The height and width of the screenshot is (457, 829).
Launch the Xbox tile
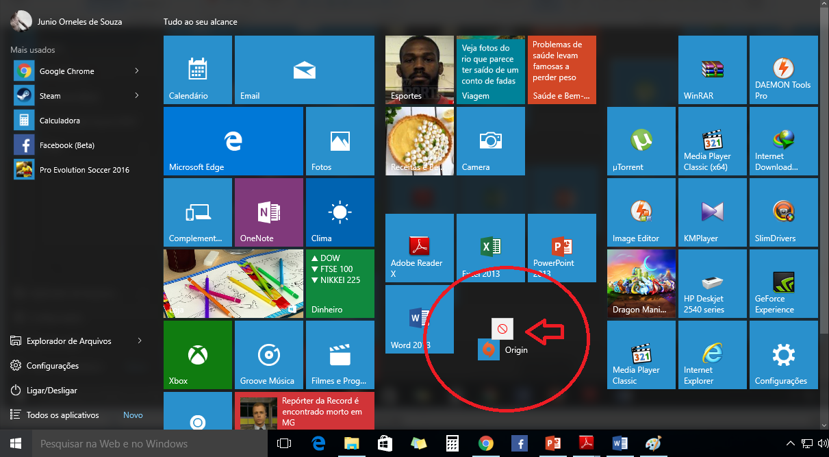[x=198, y=354]
